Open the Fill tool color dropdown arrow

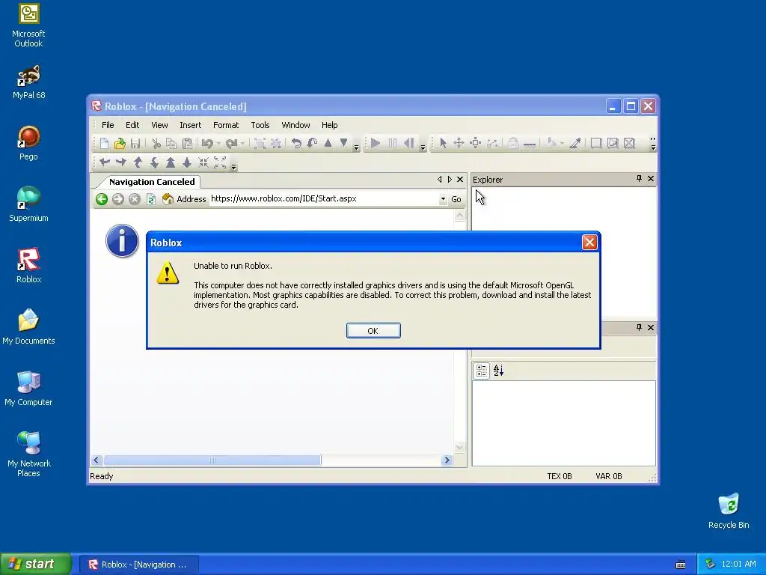[562, 143]
